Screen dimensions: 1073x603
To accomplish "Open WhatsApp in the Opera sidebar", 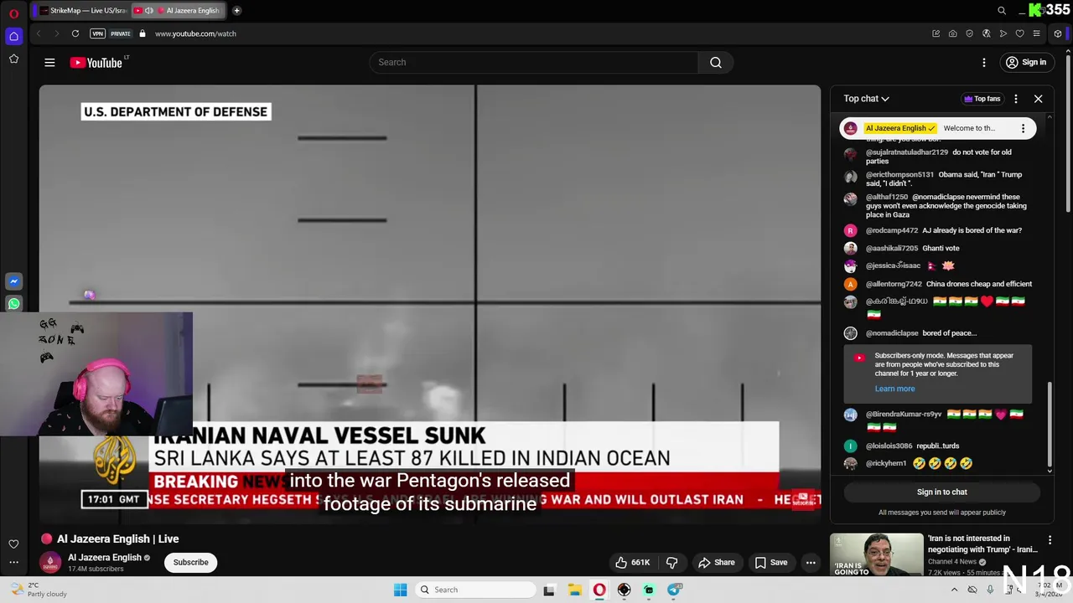I will [13, 304].
